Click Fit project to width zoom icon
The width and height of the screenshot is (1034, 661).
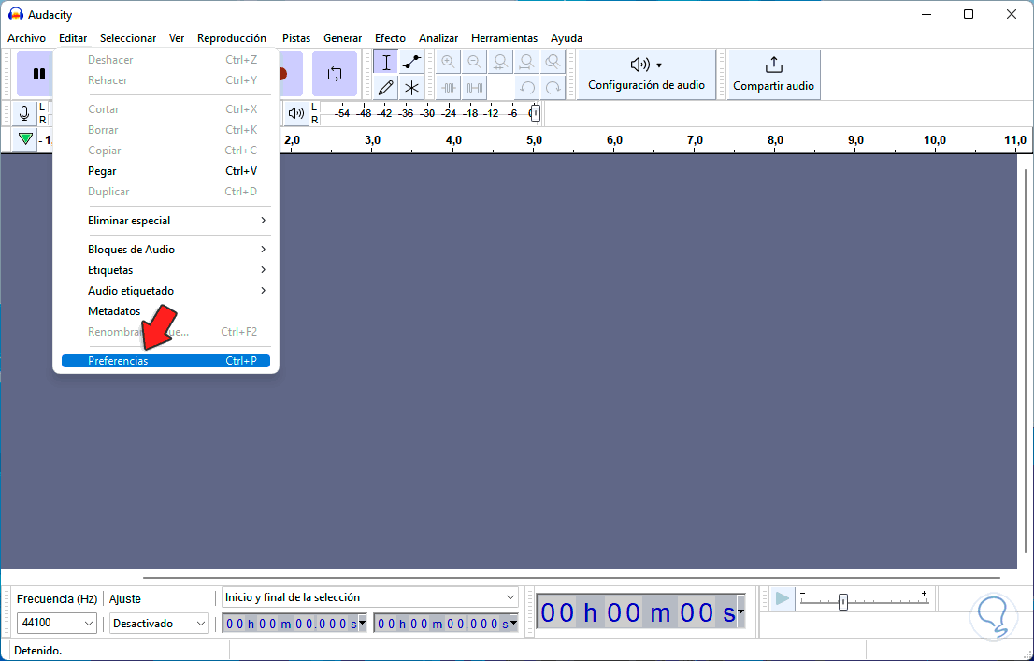pos(526,62)
